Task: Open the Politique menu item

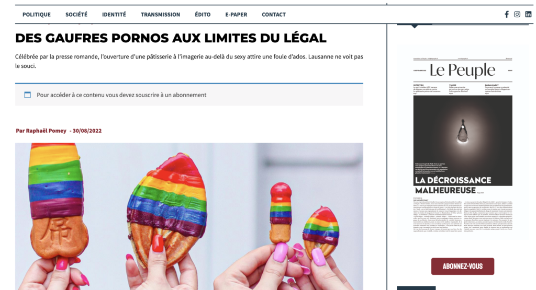Action: point(37,15)
